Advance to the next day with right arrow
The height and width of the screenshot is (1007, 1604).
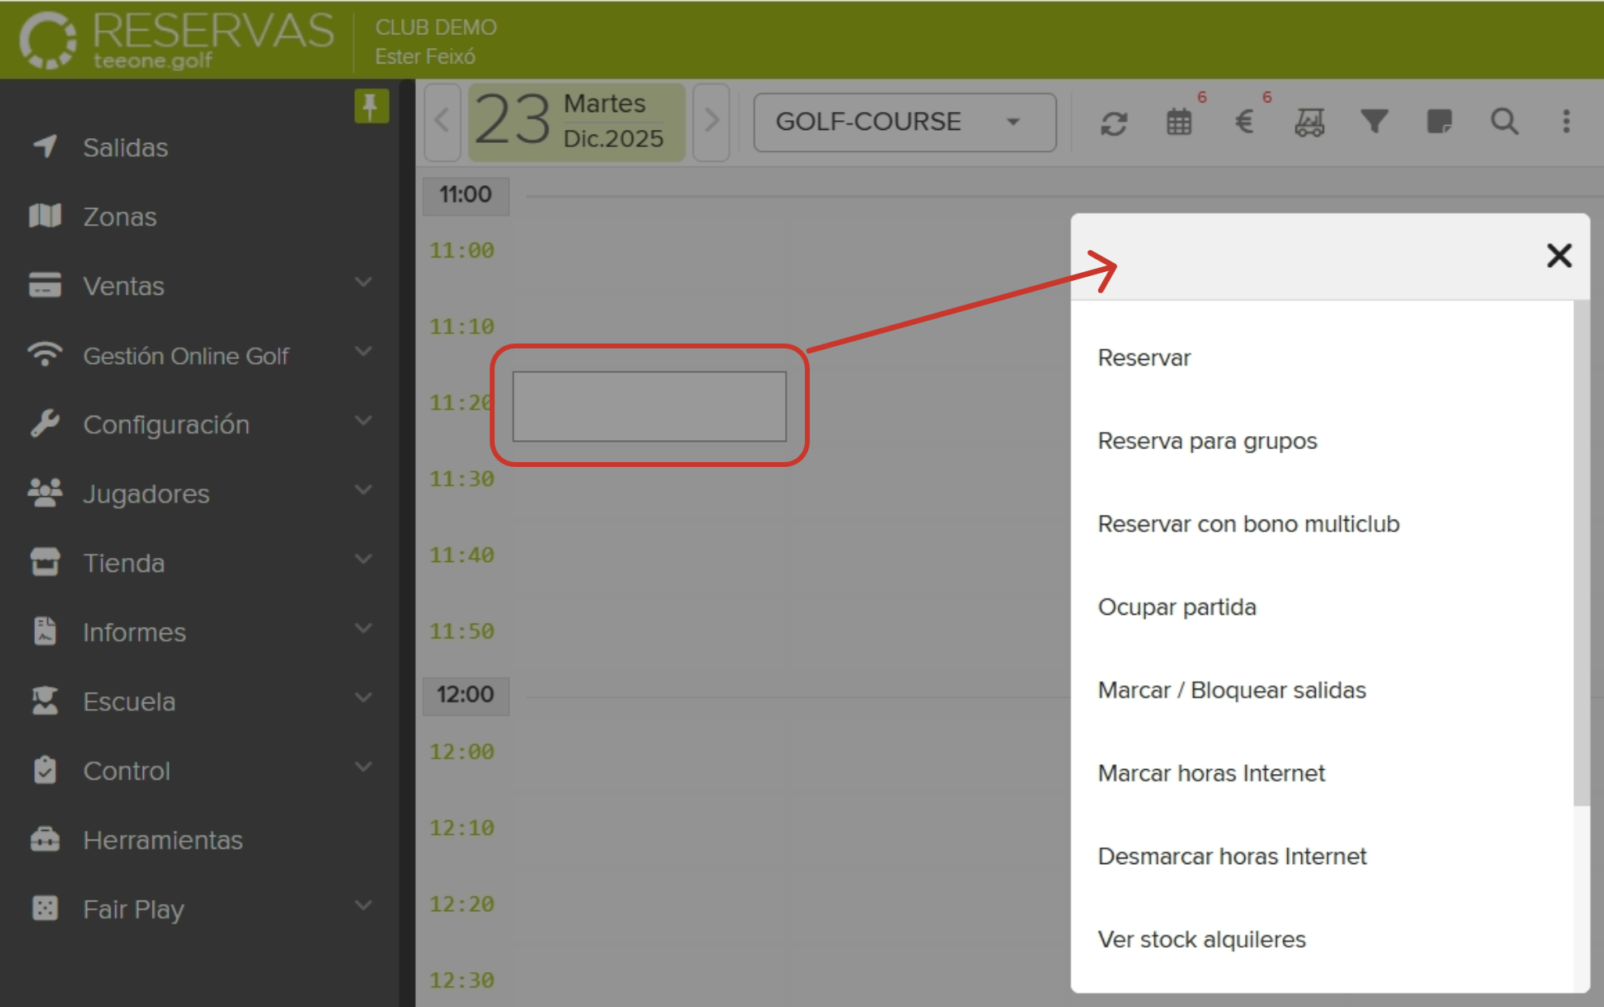click(x=711, y=122)
